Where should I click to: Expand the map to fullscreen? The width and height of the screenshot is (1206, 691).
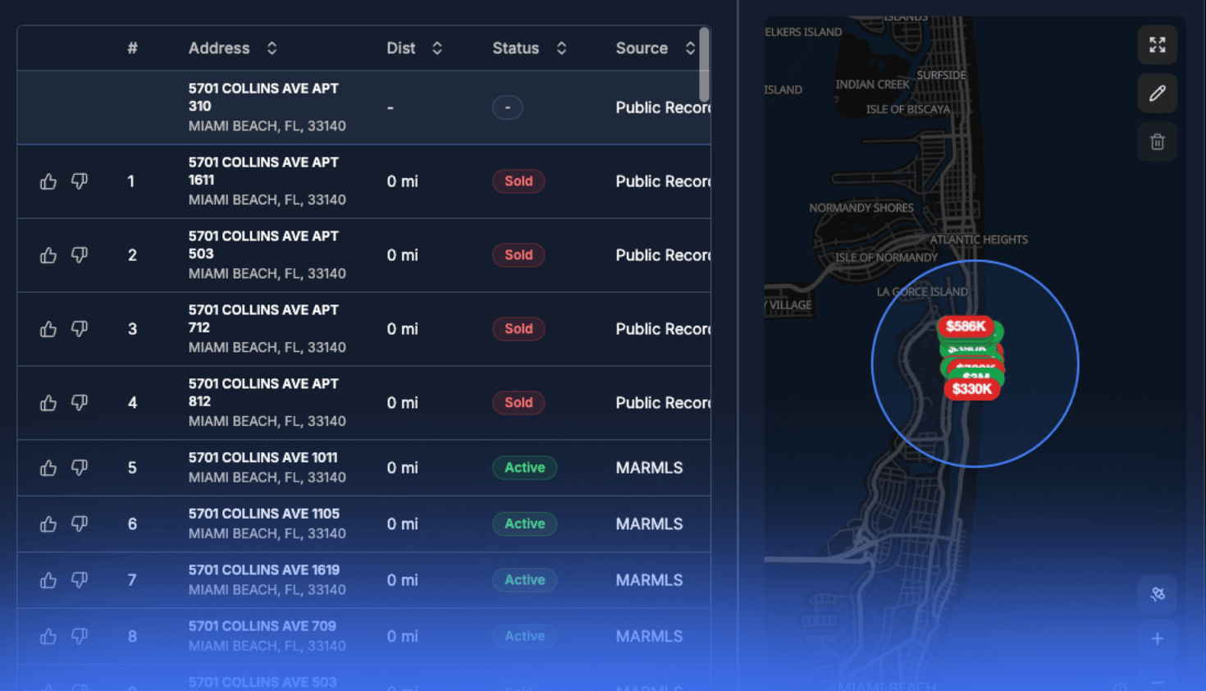tap(1158, 44)
